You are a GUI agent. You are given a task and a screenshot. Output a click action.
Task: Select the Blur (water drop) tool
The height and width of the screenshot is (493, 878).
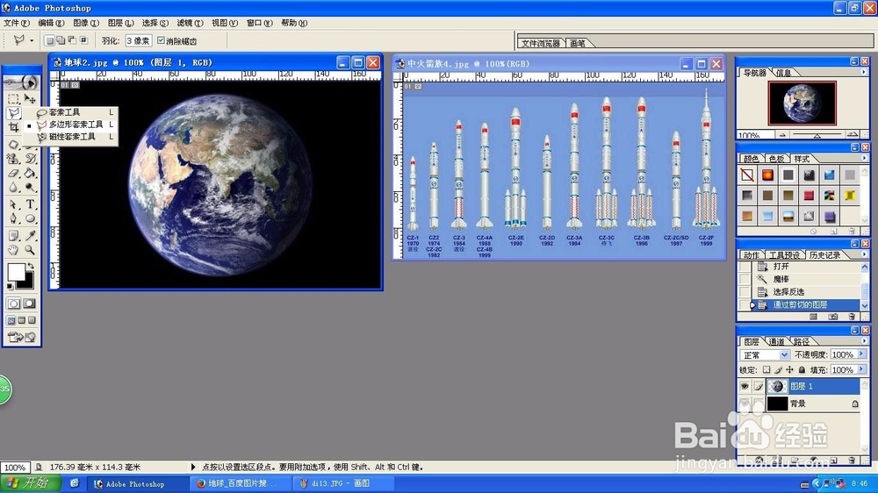tap(13, 188)
